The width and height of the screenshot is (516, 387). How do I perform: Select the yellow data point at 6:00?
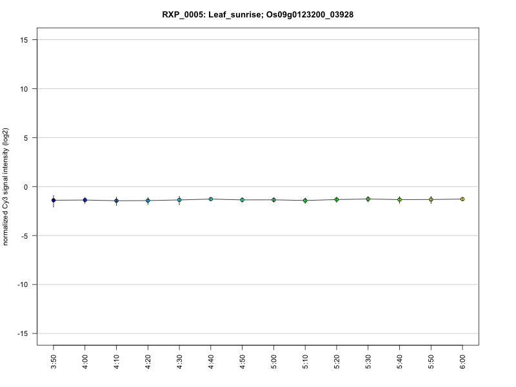pyautogui.click(x=462, y=199)
